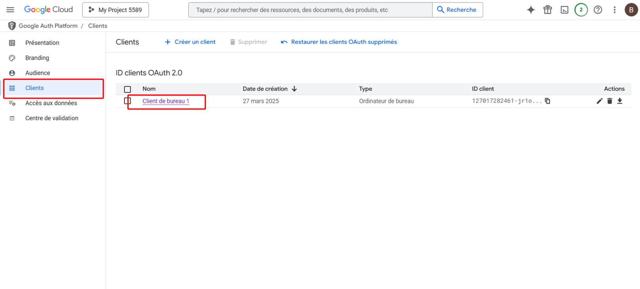Open the help question mark icon
Screen dimensions: 640x289
pyautogui.click(x=598, y=10)
